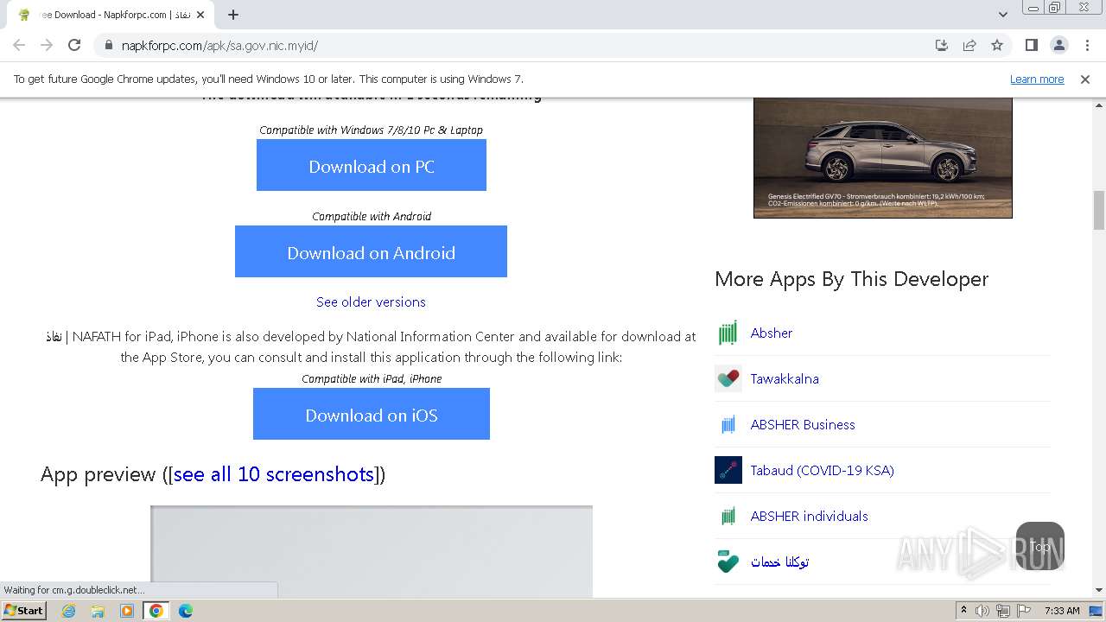
Task: Open the ABSHER Business app link
Action: [803, 424]
